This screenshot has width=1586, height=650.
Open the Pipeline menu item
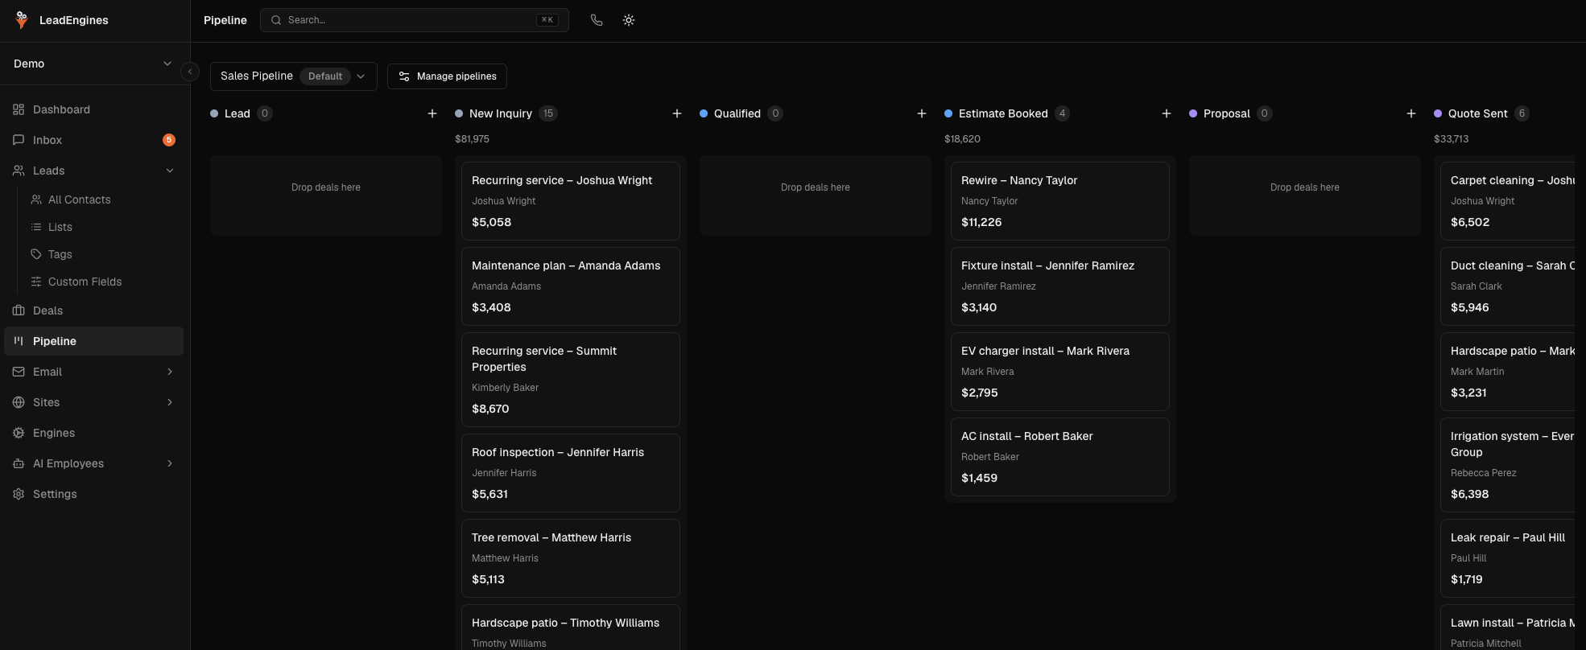94,341
